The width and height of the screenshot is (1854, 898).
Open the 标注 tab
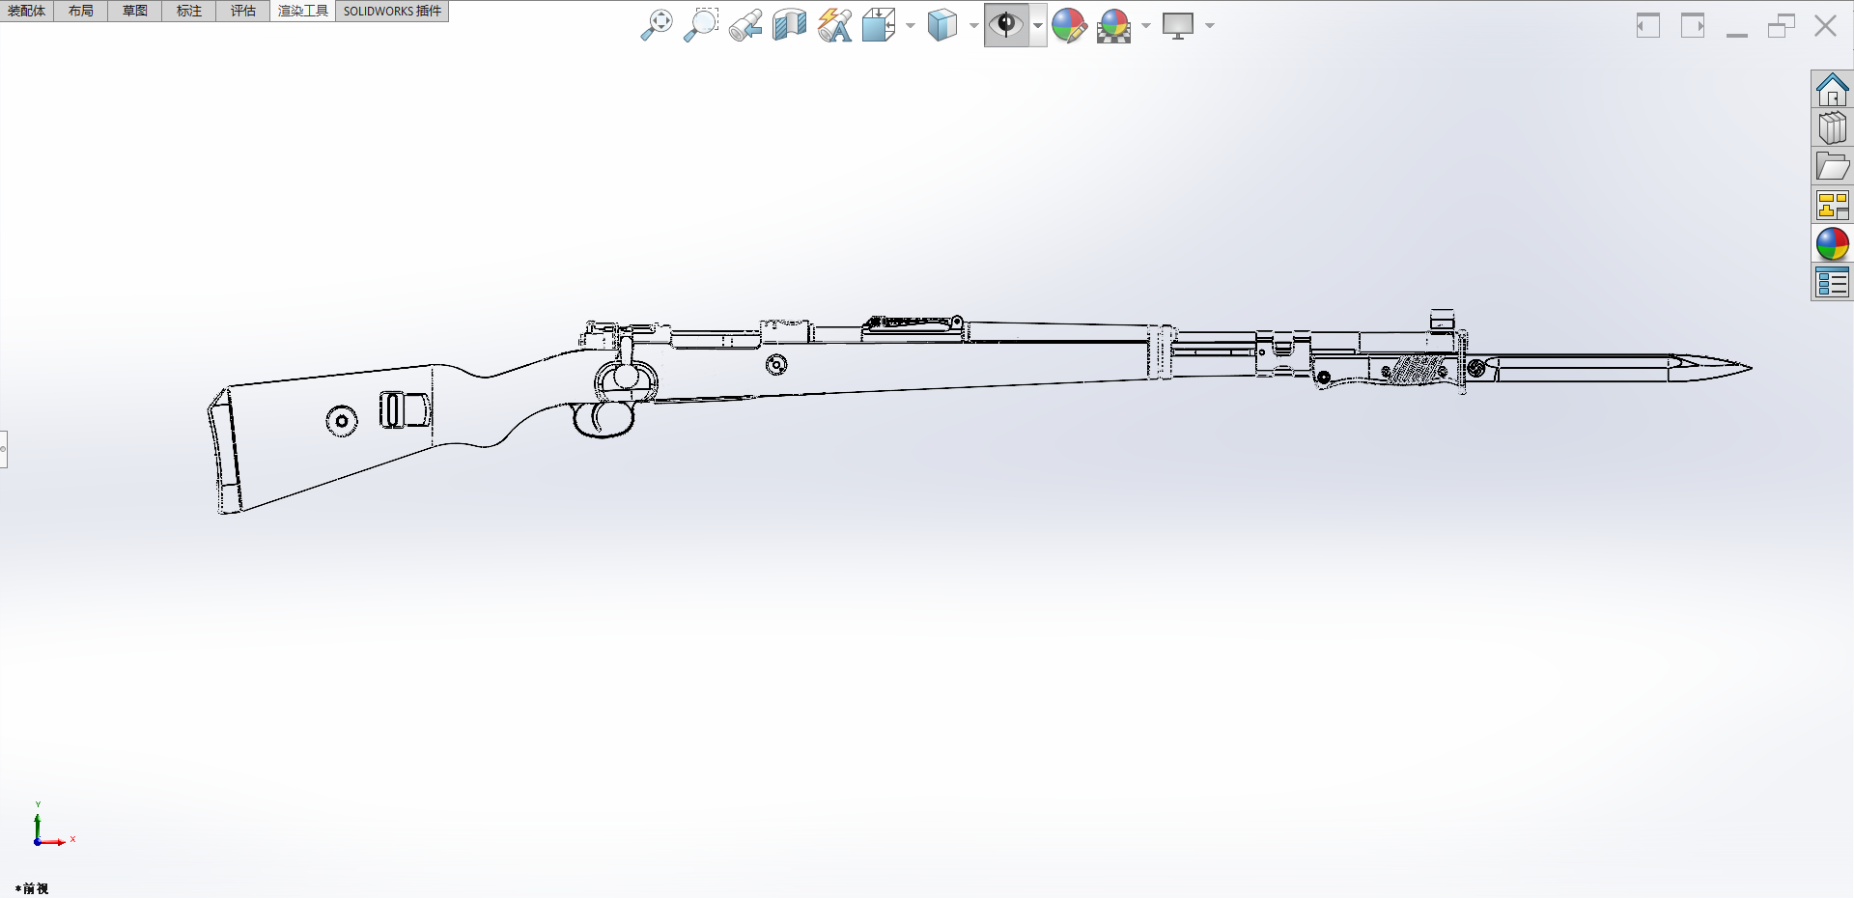pyautogui.click(x=189, y=11)
